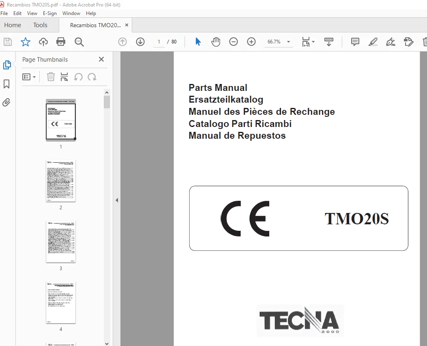Print the document via printer icon
The width and height of the screenshot is (427, 346).
[x=61, y=42]
